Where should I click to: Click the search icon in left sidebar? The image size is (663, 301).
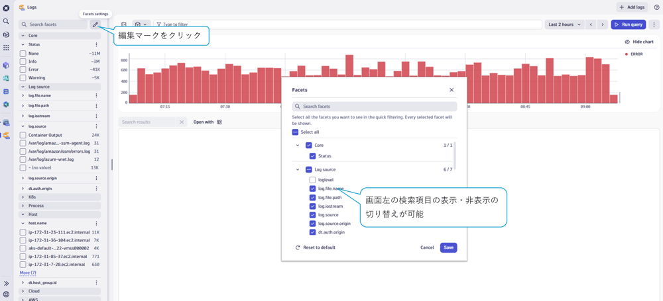coord(6,21)
